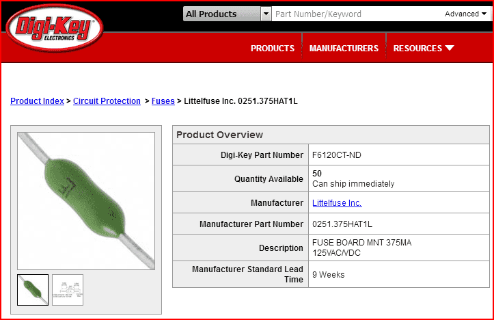Click the large green fuse product image
The image size is (494, 320).
pyautogui.click(x=86, y=201)
